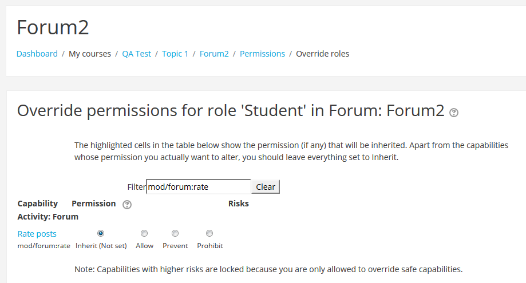The height and width of the screenshot is (283, 526).
Task: Open help icon next to Permission column
Action: (127, 205)
